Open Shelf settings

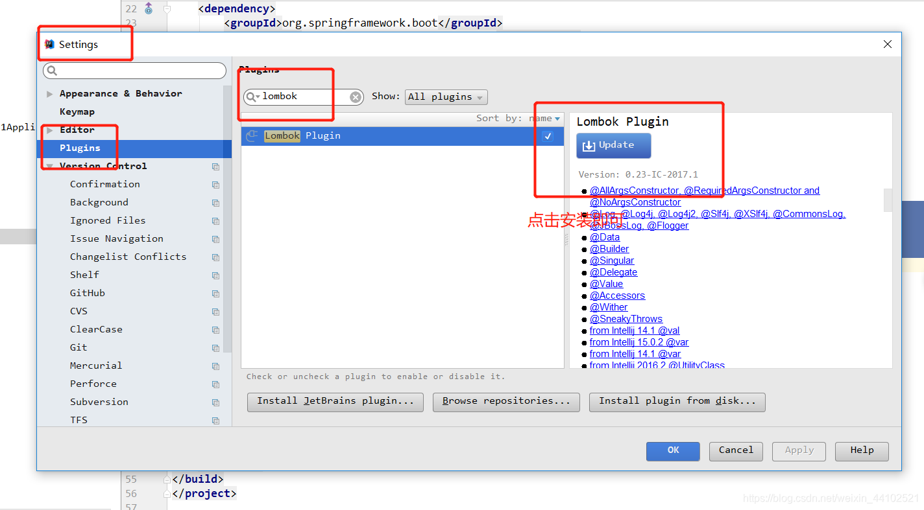pyautogui.click(x=85, y=275)
